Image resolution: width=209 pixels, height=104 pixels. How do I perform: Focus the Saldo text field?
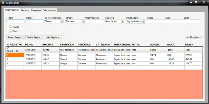[193, 21]
